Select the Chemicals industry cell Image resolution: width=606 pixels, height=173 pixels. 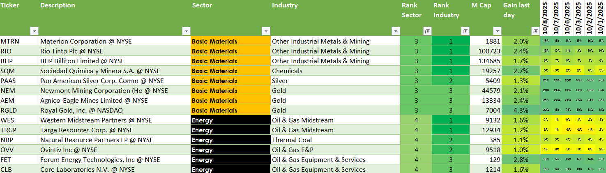pyautogui.click(x=335, y=71)
